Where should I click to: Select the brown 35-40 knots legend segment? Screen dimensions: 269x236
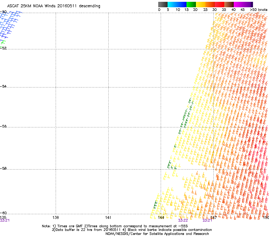coord(229,4)
